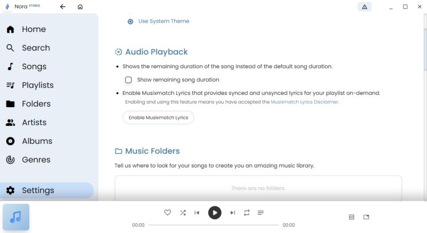Click the Show remaining song duration label
The height and width of the screenshot is (233, 427).
click(x=178, y=80)
